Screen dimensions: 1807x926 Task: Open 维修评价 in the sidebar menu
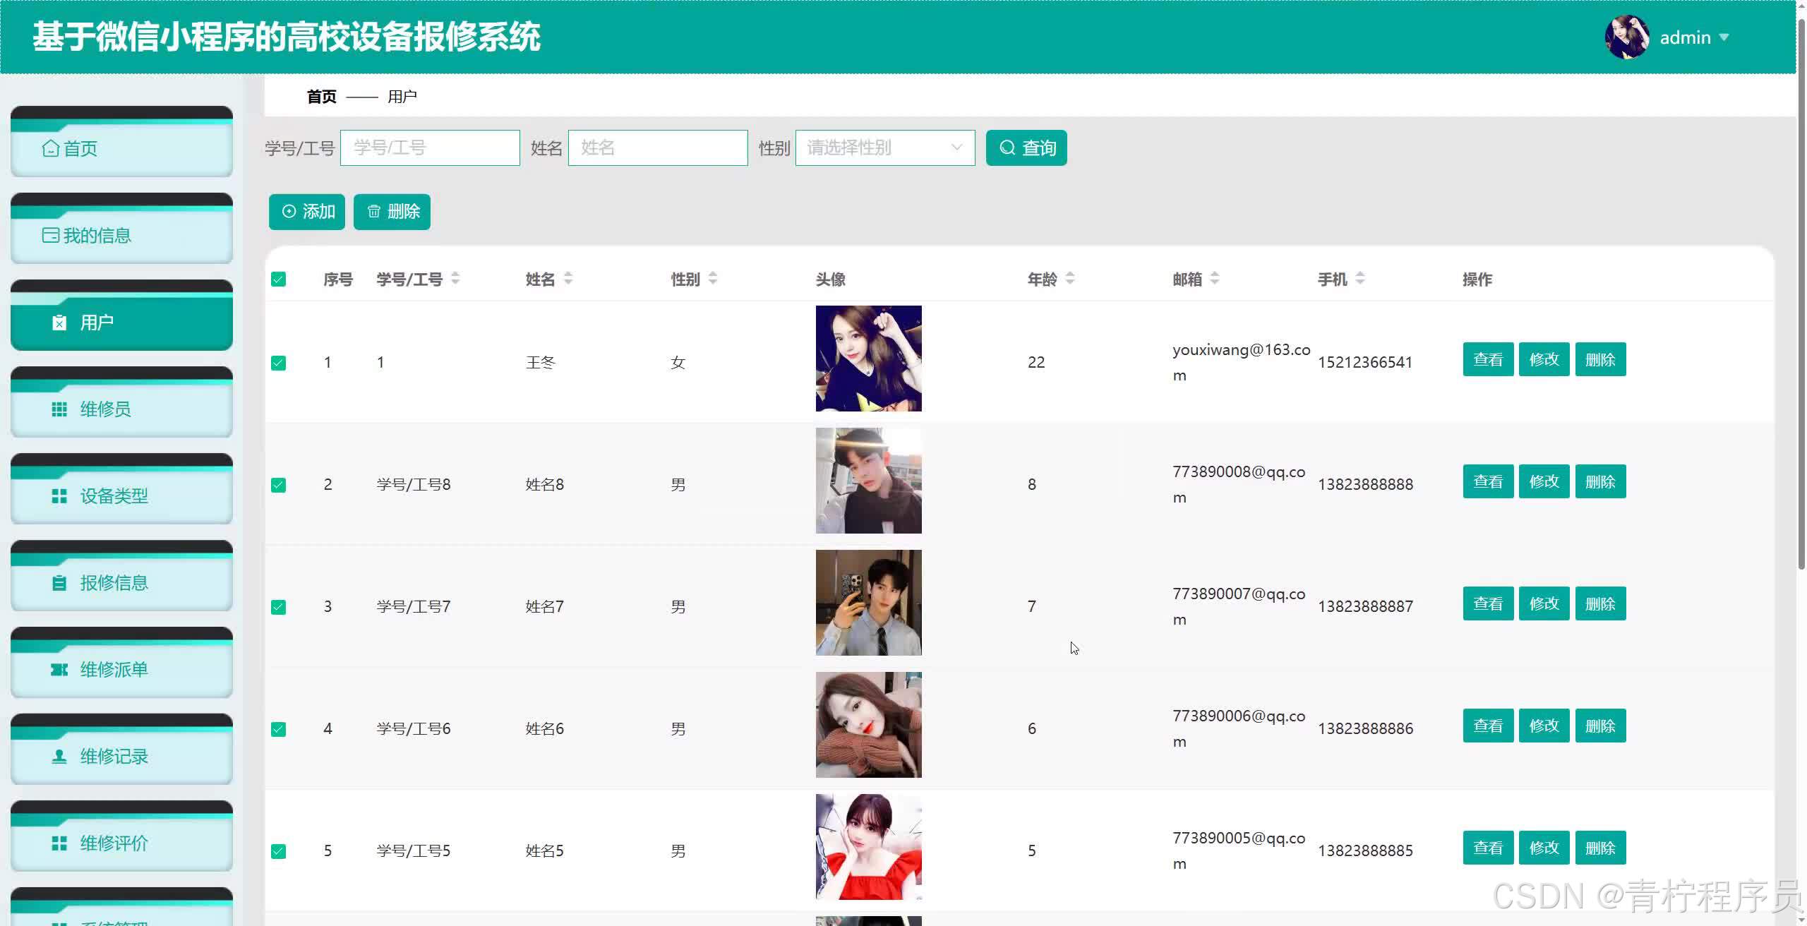(x=121, y=836)
